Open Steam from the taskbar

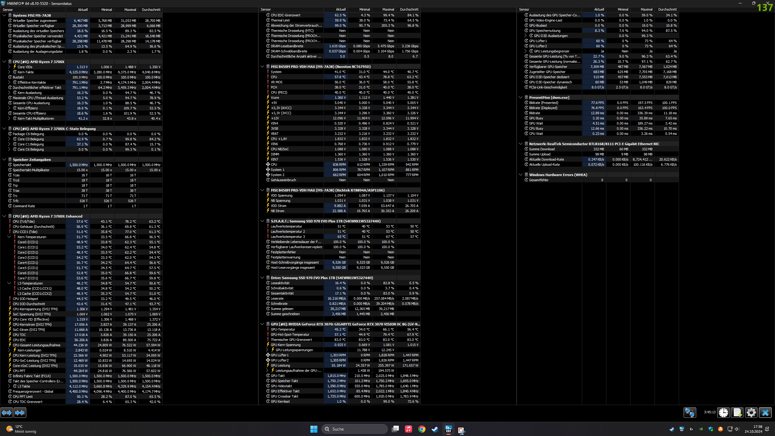tap(435, 429)
